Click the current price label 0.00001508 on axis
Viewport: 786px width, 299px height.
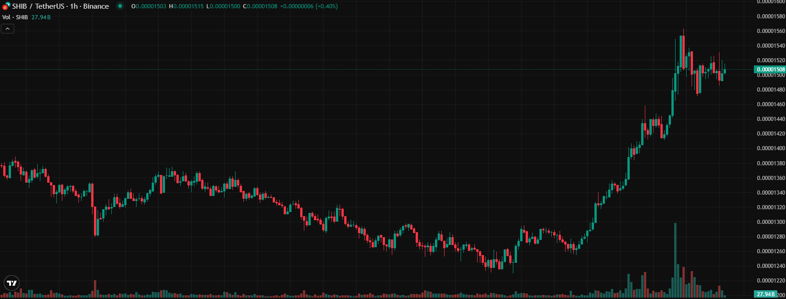coord(770,70)
